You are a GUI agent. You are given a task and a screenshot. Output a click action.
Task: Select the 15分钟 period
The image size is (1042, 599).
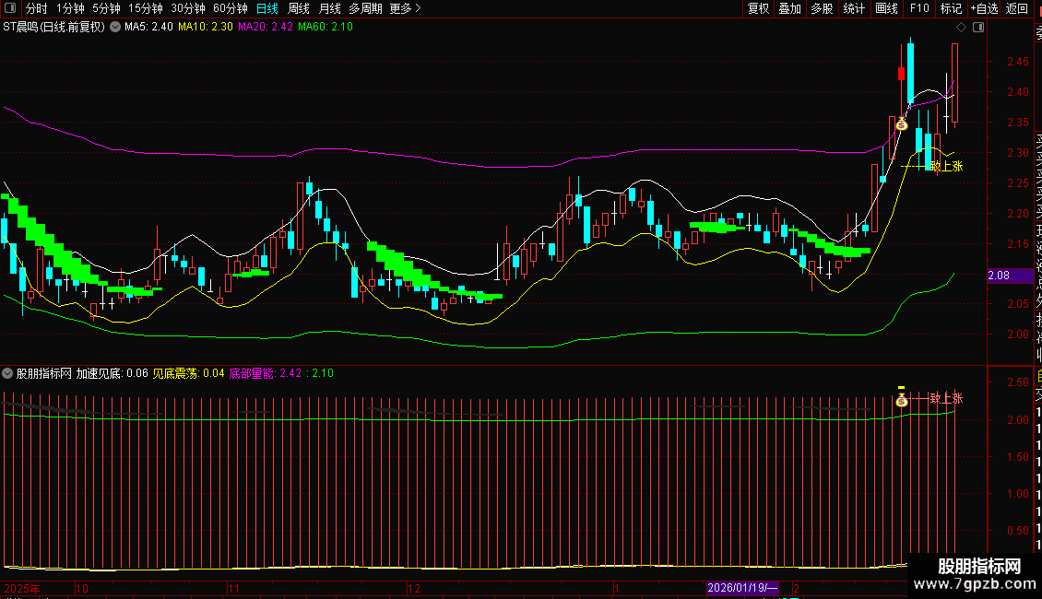(x=146, y=8)
